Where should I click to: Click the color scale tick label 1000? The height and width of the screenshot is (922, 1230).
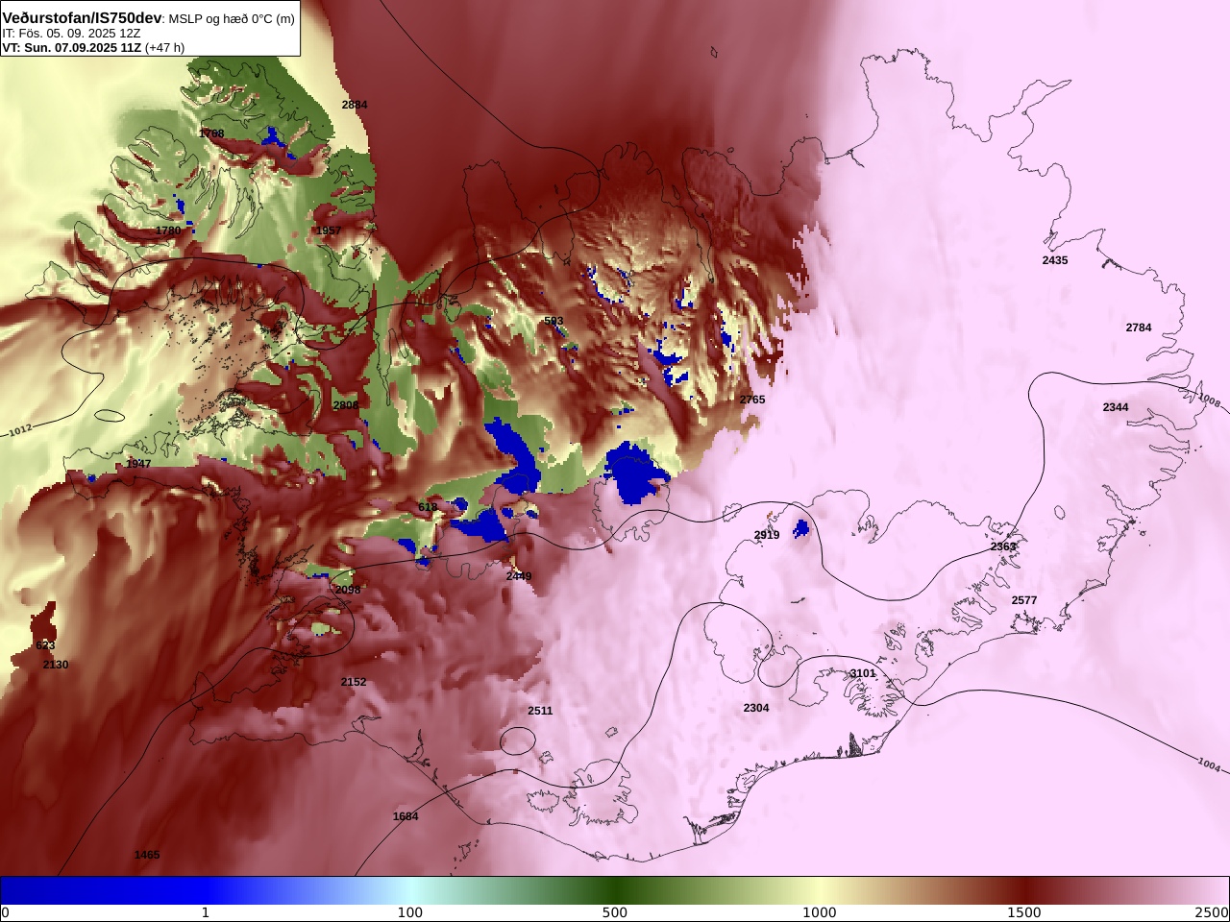820,912
